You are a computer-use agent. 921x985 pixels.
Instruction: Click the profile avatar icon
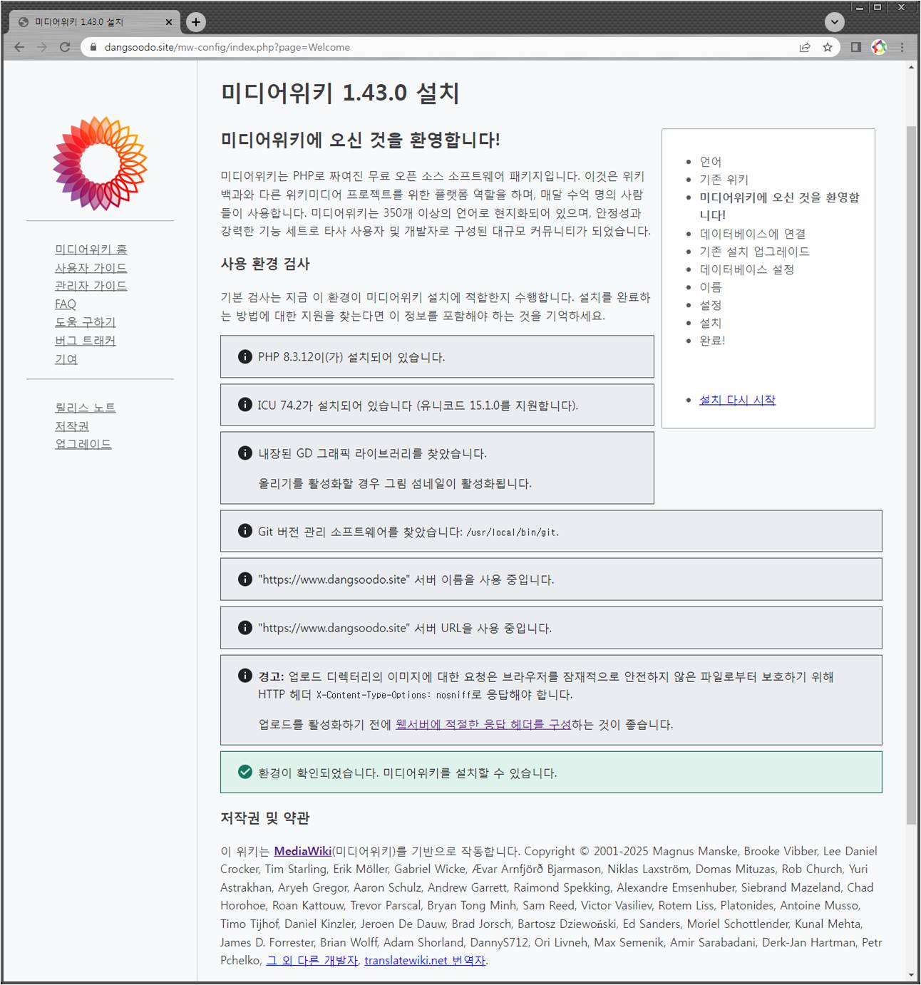point(879,47)
